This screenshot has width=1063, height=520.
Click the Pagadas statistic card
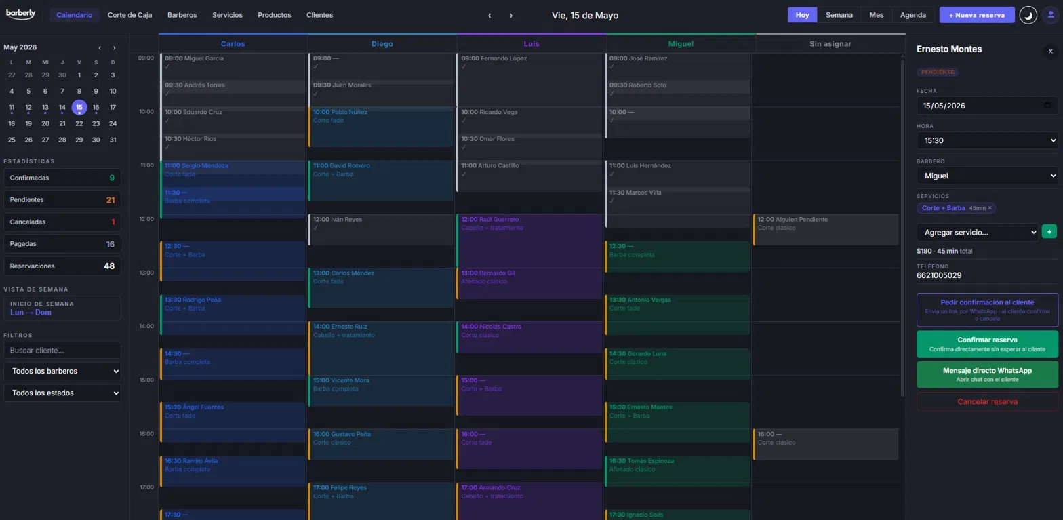pyautogui.click(x=62, y=244)
